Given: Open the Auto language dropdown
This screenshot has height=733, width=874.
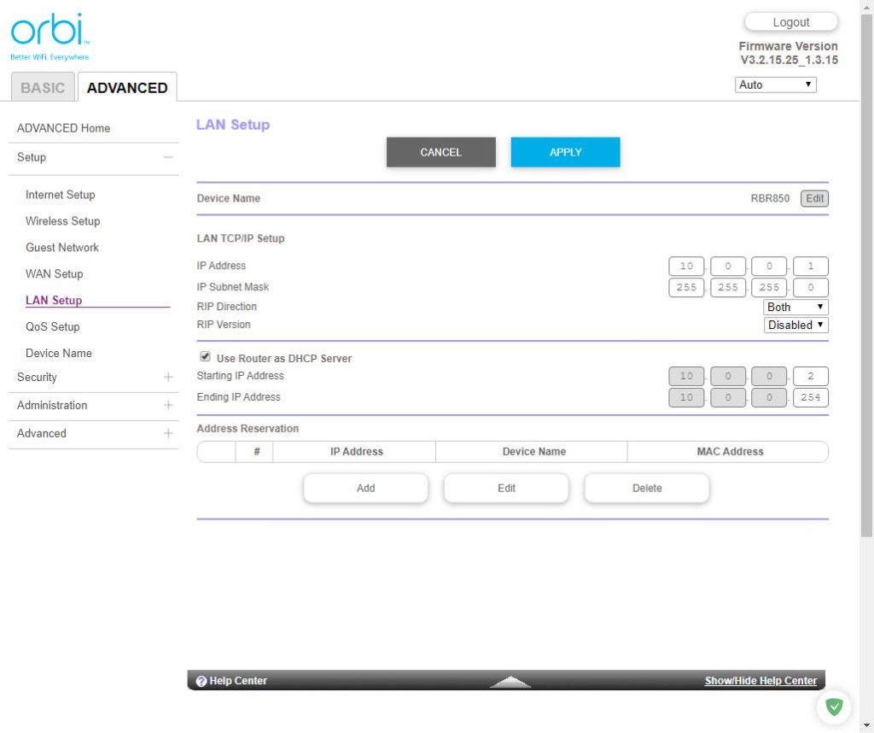Looking at the screenshot, I should (x=775, y=85).
